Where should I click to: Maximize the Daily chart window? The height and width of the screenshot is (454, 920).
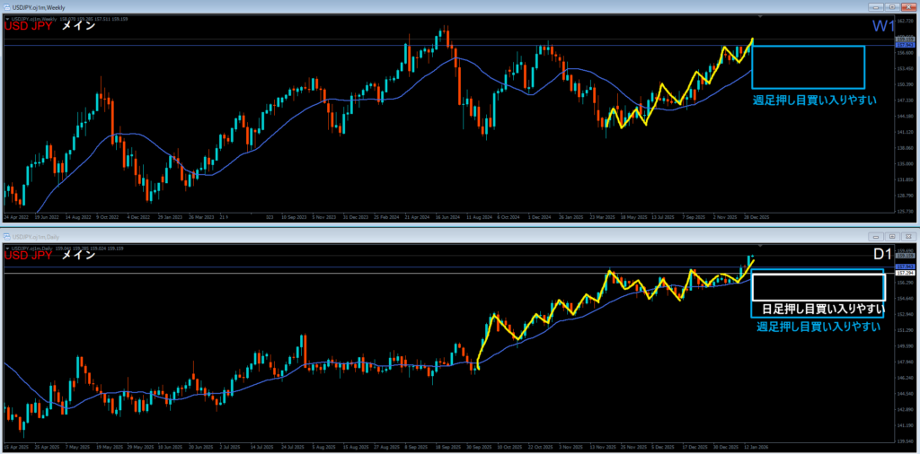(894, 236)
